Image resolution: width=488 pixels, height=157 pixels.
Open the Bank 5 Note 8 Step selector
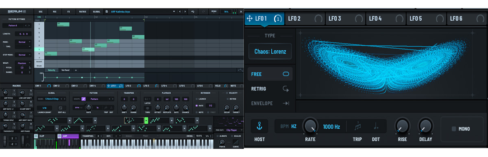52,99
